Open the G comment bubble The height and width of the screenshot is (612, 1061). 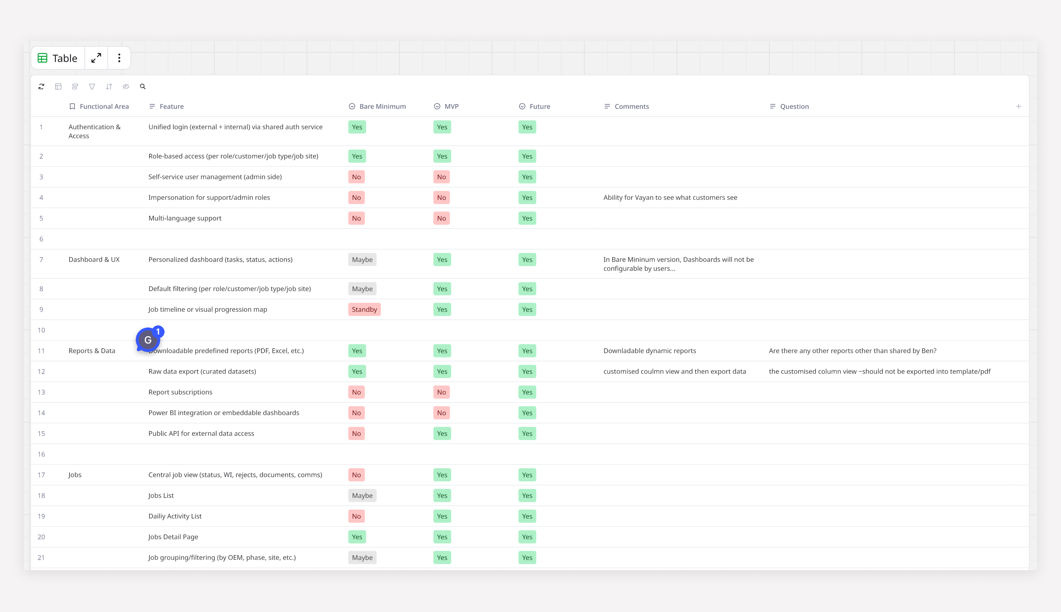click(148, 339)
